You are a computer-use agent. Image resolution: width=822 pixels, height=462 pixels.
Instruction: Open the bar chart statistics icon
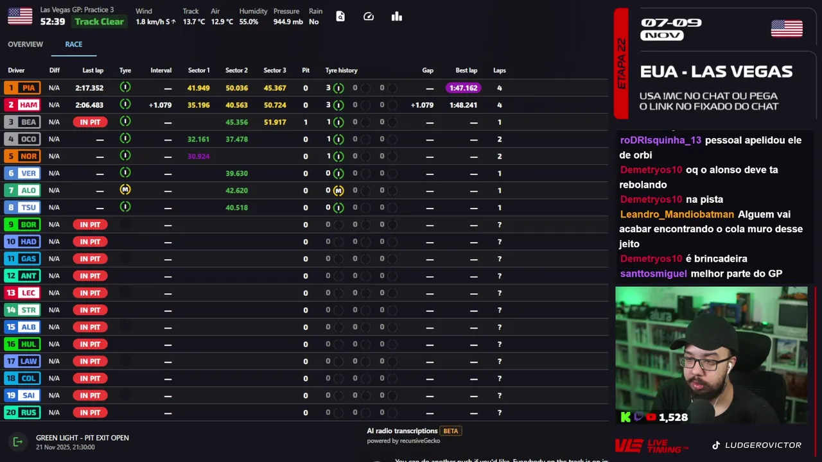coord(397,17)
